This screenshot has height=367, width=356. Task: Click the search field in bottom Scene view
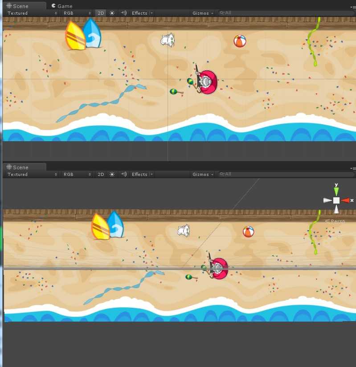[285, 174]
